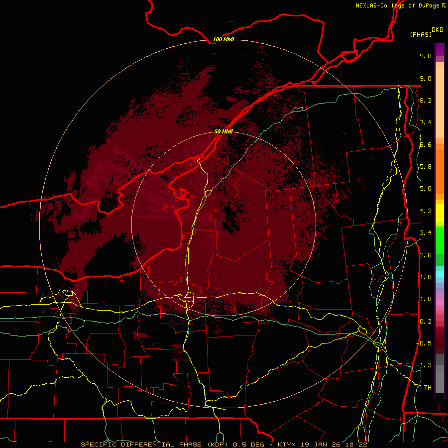Click the 100 NMI range ring label
Image resolution: width=448 pixels, height=448 pixels.
(x=224, y=39)
